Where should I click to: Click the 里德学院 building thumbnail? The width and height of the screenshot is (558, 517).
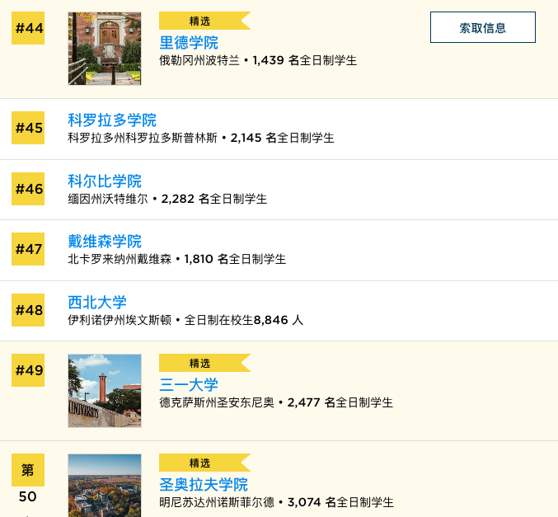point(105,49)
